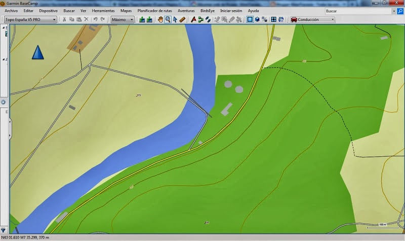This screenshot has width=405, height=241.
Task: Click the blue north compass arrow
Action: 37,53
